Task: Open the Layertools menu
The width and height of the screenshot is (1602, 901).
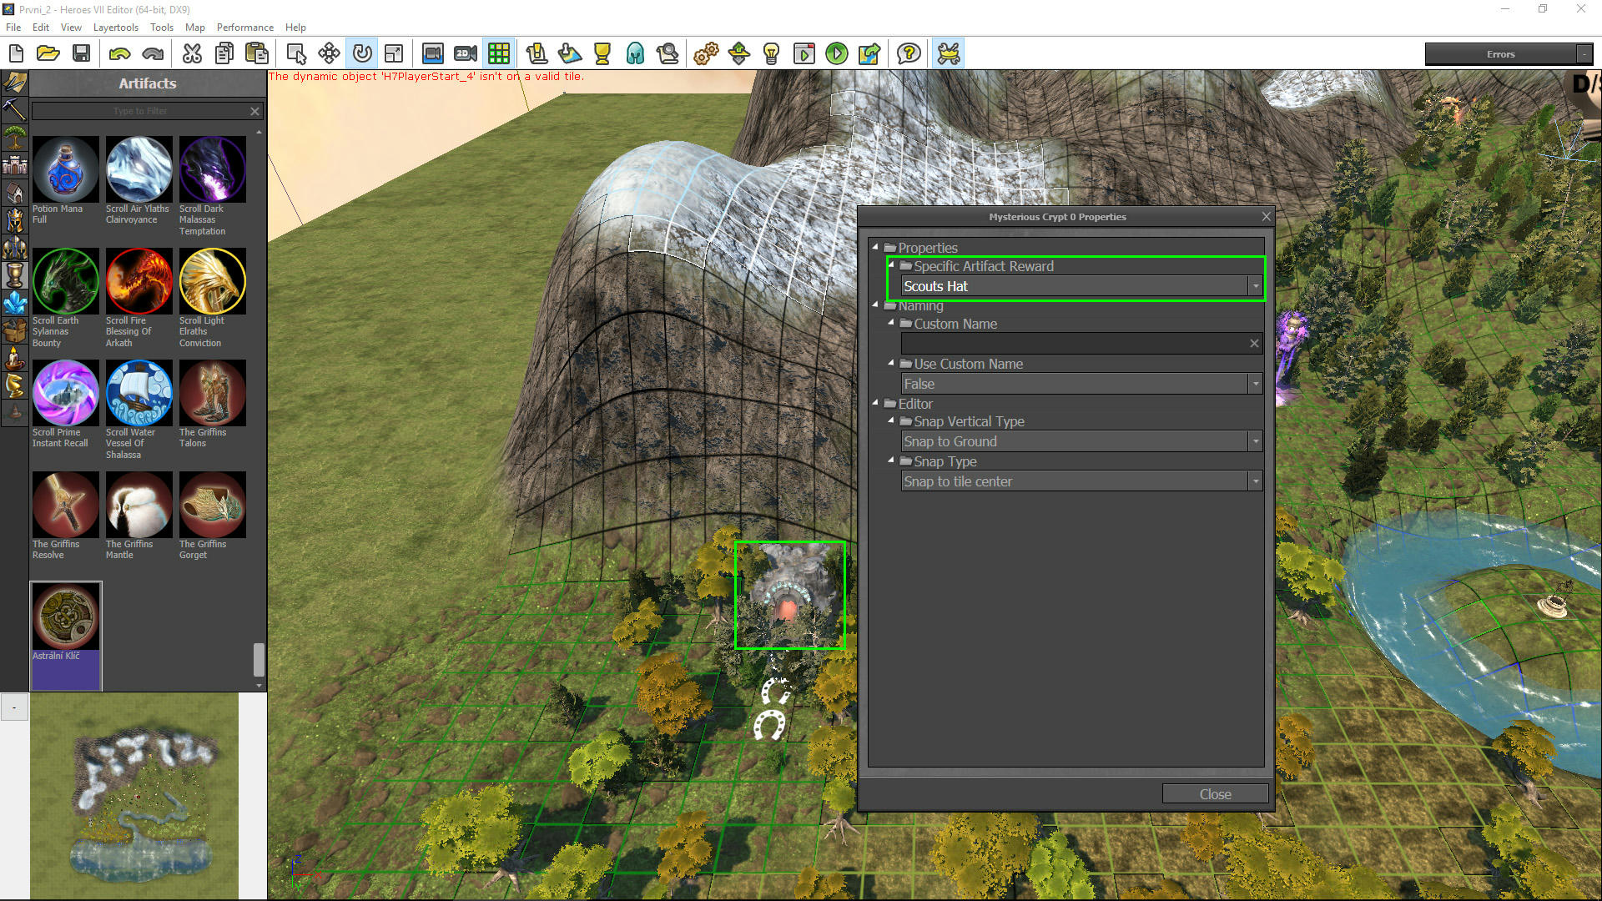Action: coord(116,28)
